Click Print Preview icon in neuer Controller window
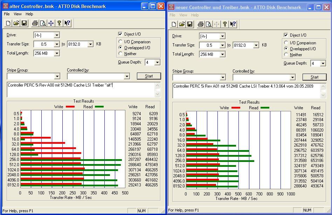Viewport: 332px width, 215px height. click(209, 24)
